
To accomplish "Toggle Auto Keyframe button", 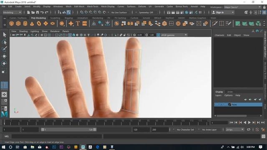I will [257, 130].
